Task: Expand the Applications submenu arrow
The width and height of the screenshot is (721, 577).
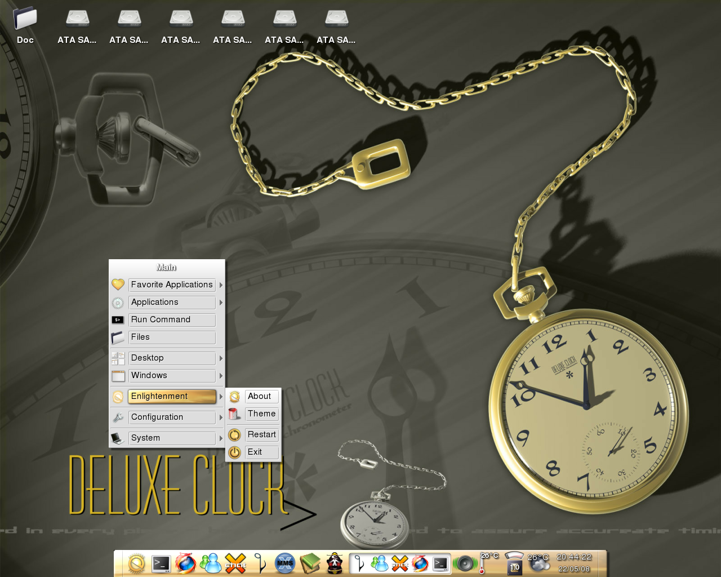Action: [x=221, y=303]
